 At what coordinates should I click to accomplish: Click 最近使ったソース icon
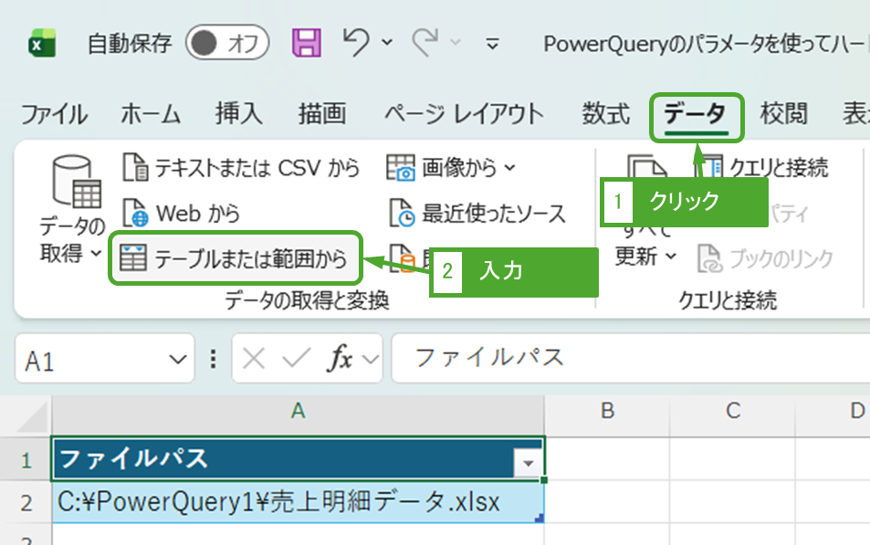point(402,215)
